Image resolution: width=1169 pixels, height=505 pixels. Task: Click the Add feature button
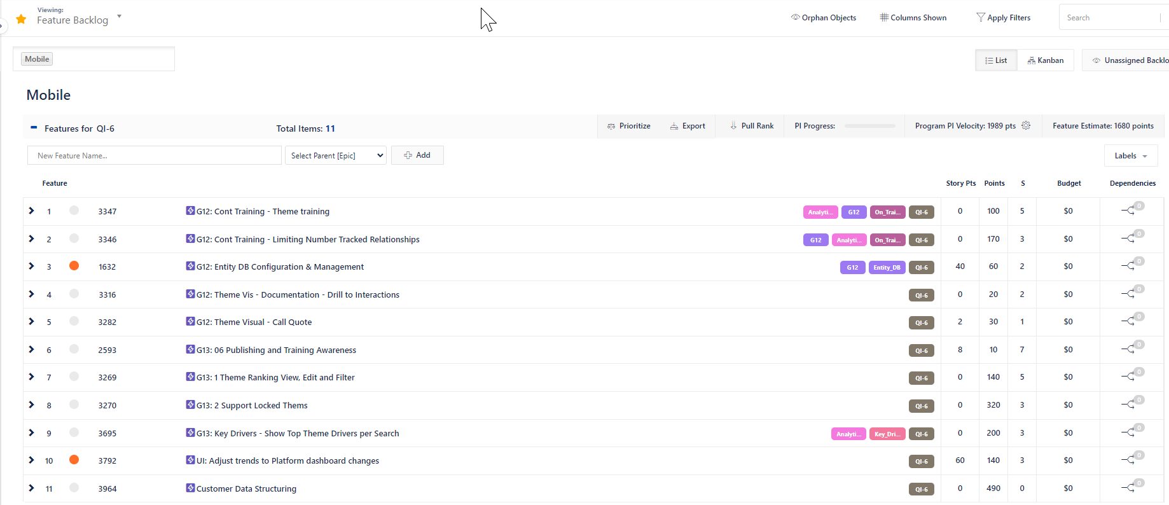tap(417, 155)
